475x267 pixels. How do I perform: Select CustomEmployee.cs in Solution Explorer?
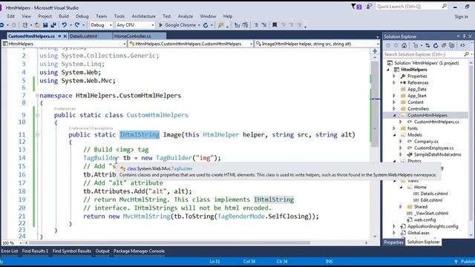pyautogui.click(x=433, y=148)
